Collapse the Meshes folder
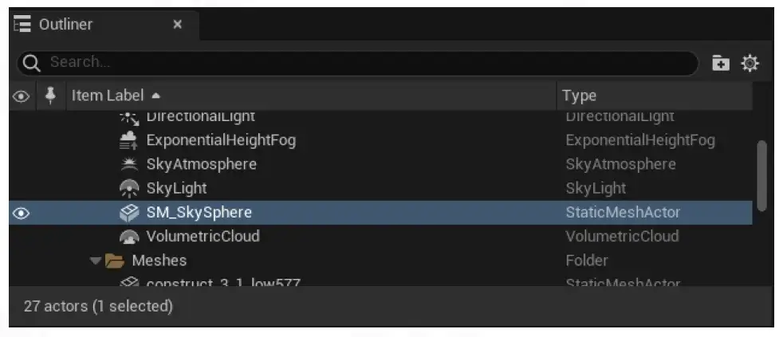Screen dimensions: 783x337 tap(96, 261)
